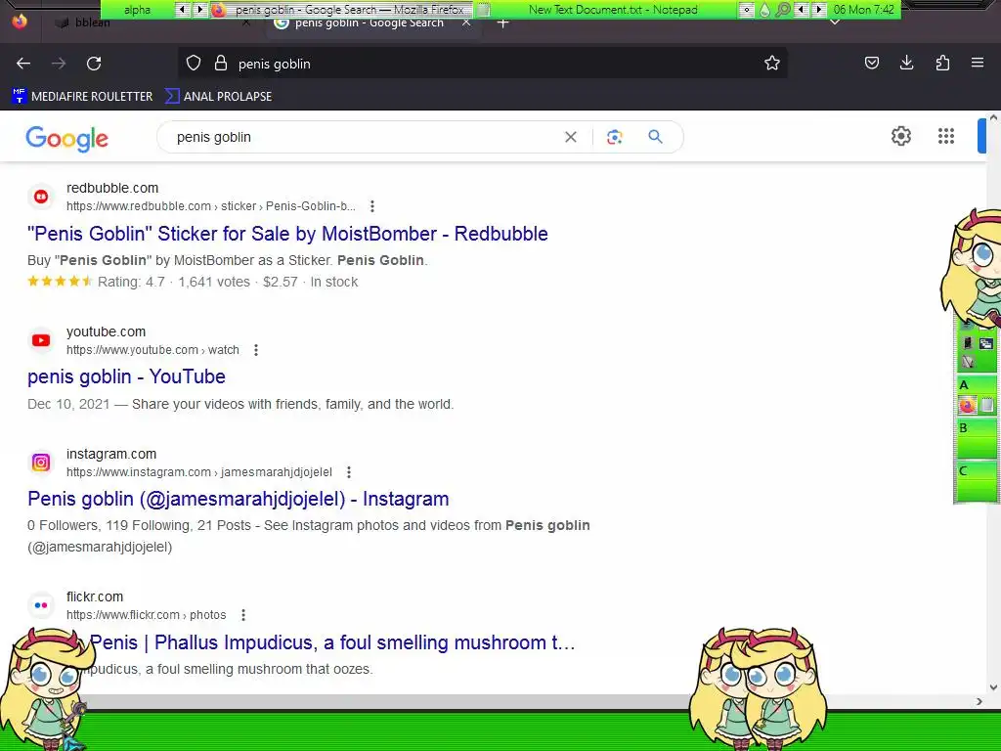This screenshot has height=751, width=1001.
Task: Click the redbubble.com favicon in results
Action: click(x=41, y=197)
